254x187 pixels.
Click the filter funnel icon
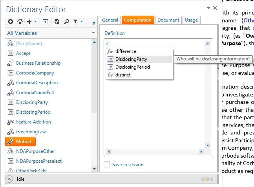76,22
